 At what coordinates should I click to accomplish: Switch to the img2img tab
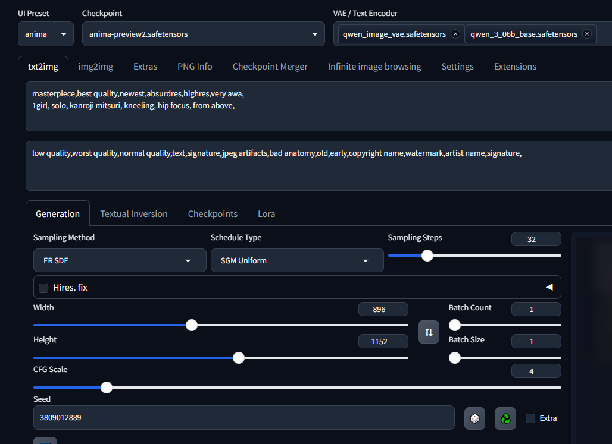(x=96, y=67)
